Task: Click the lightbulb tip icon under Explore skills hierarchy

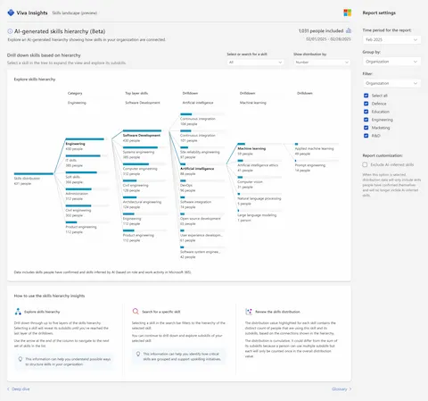Action: click(21, 359)
